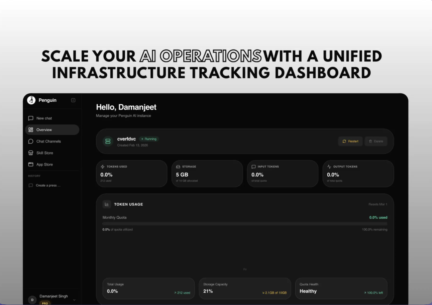
Task: Click the Storage drive icon
Action: (x=179, y=166)
